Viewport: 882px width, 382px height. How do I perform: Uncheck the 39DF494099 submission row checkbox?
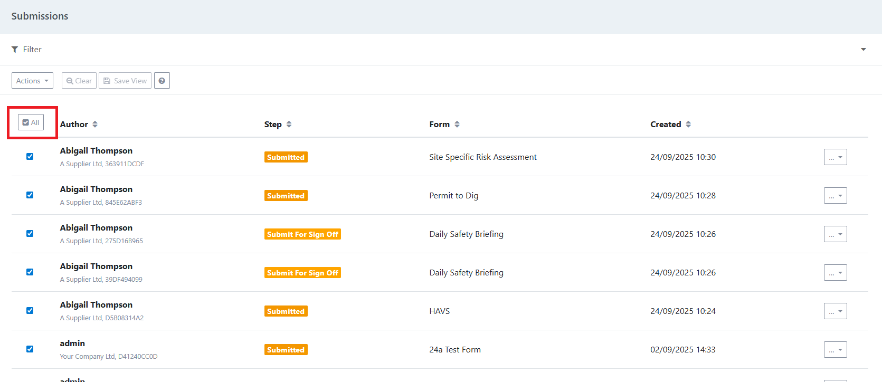(x=30, y=272)
